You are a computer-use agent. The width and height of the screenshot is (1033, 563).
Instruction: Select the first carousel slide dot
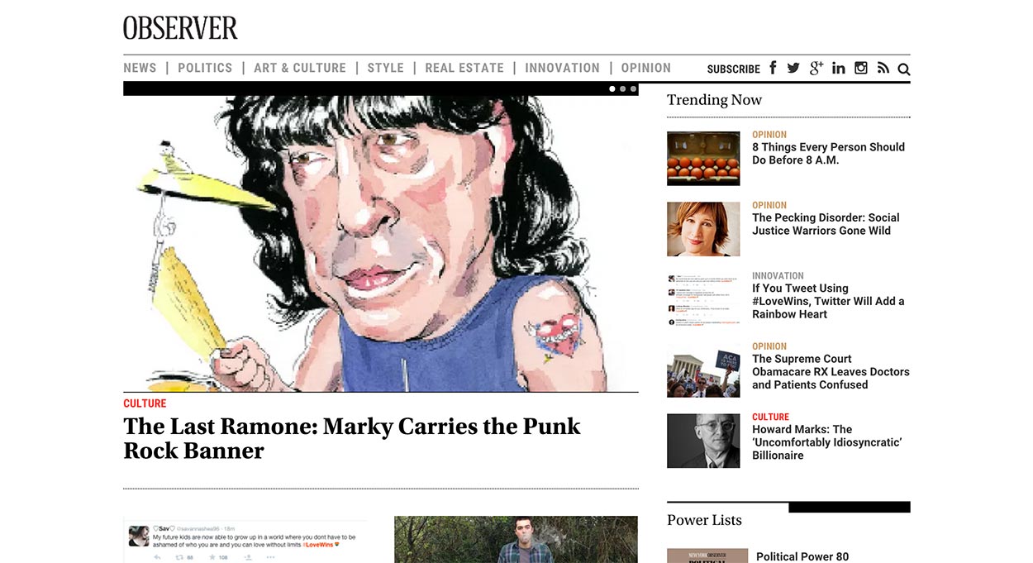tap(612, 88)
